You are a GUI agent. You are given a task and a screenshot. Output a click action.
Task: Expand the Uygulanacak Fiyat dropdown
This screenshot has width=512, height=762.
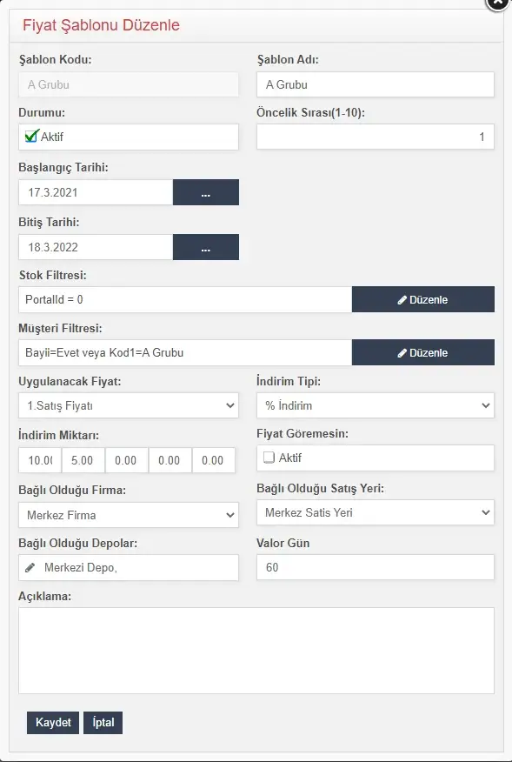(129, 405)
